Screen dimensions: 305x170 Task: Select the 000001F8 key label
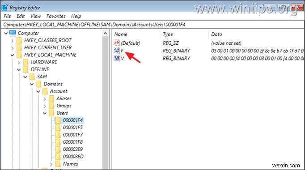point(73,142)
